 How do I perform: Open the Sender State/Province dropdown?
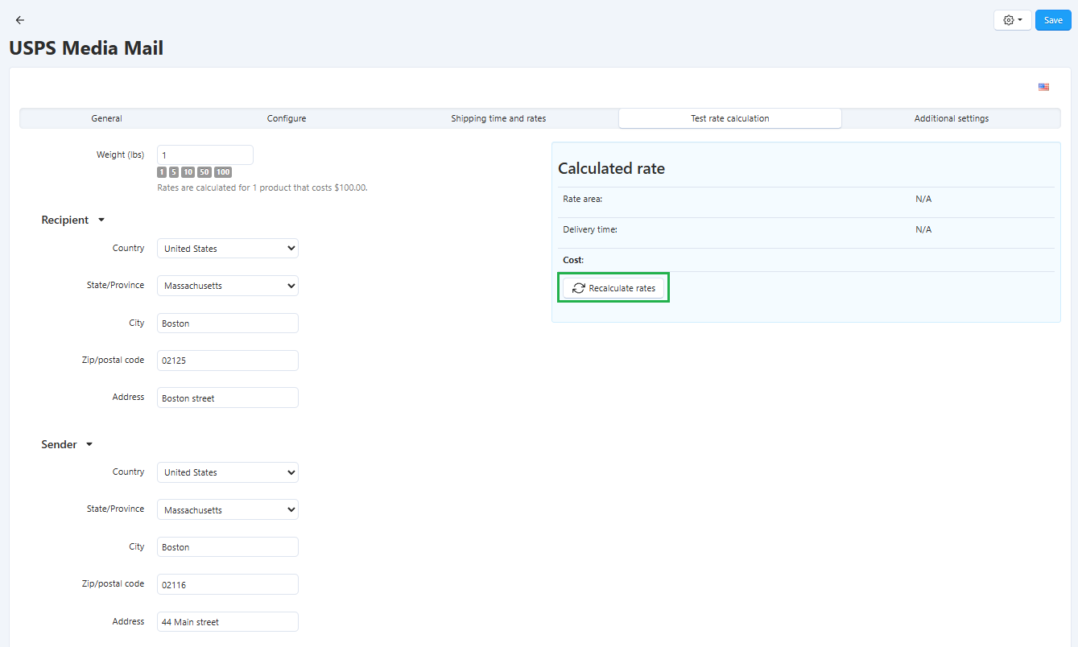pyautogui.click(x=228, y=509)
